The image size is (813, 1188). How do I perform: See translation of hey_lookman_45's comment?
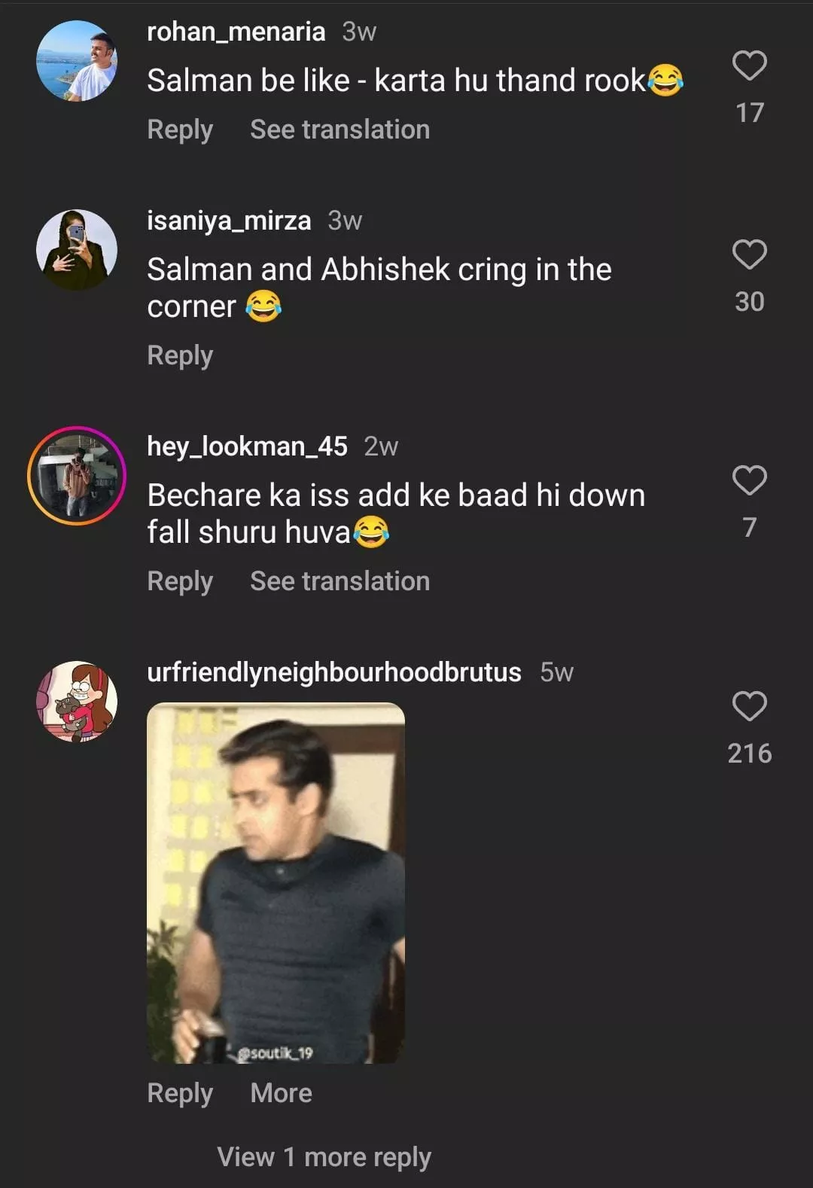(340, 581)
